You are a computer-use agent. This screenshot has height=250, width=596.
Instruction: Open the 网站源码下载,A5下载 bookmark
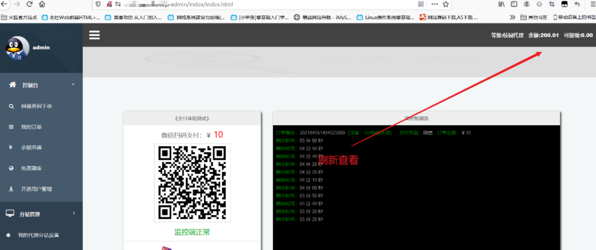pos(449,17)
